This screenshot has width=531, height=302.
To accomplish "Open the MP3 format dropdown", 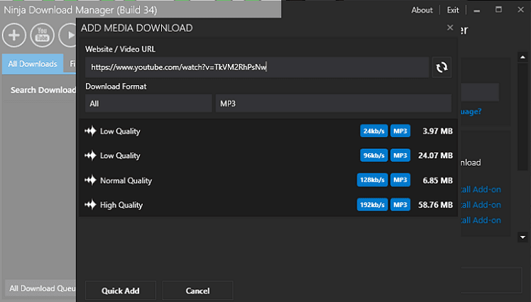I will (333, 104).
